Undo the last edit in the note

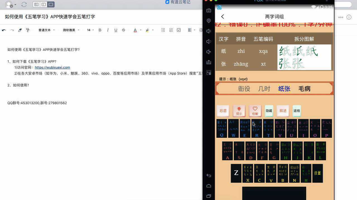coord(4,30)
